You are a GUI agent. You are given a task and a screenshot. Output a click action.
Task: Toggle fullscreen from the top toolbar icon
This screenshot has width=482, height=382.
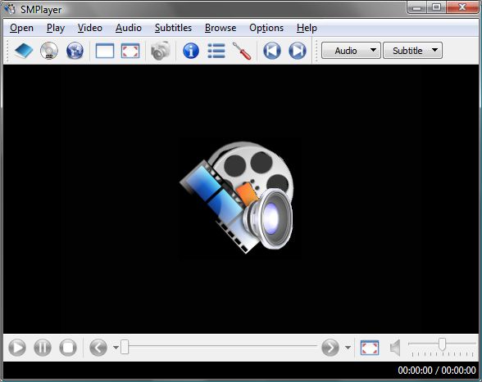(x=130, y=51)
